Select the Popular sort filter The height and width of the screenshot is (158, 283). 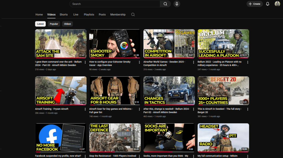click(54, 24)
